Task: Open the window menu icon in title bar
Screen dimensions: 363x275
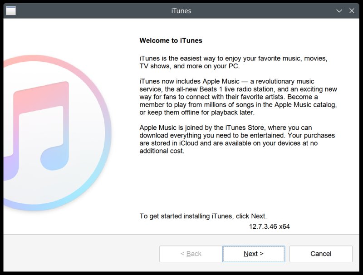Action: point(11,10)
